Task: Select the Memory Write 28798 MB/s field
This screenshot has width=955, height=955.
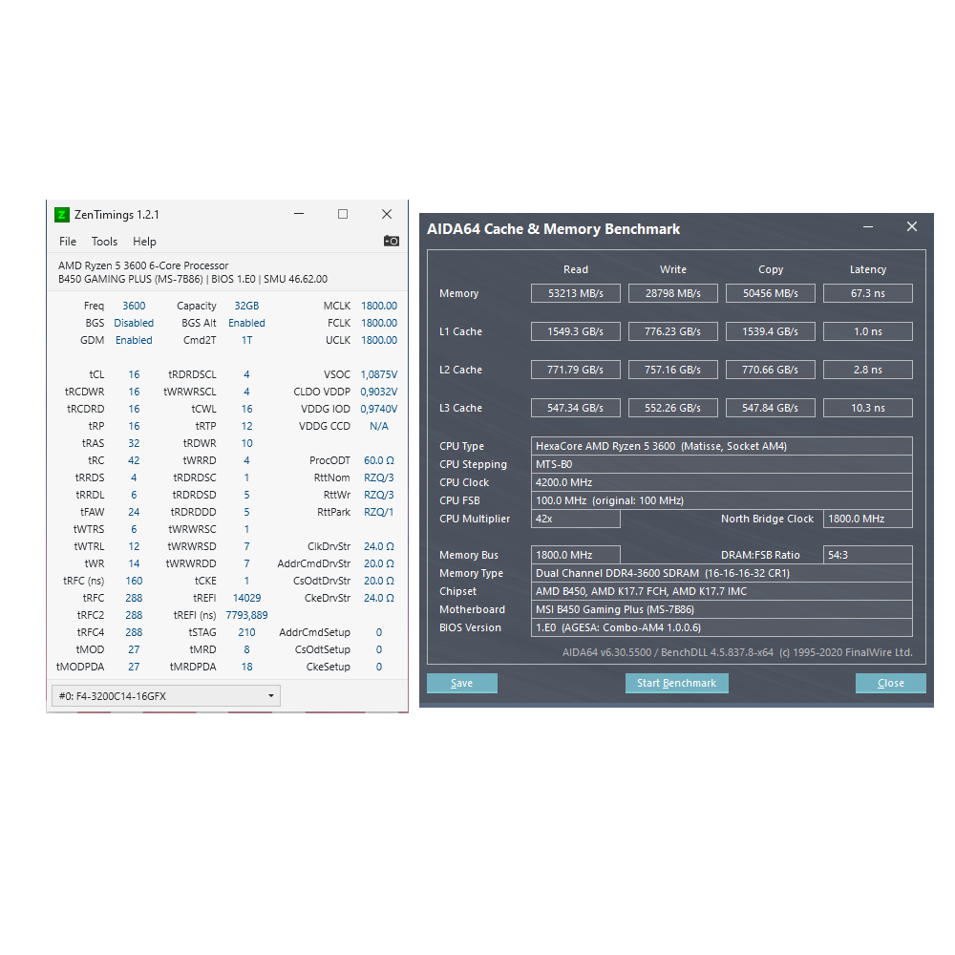Action: click(x=673, y=293)
